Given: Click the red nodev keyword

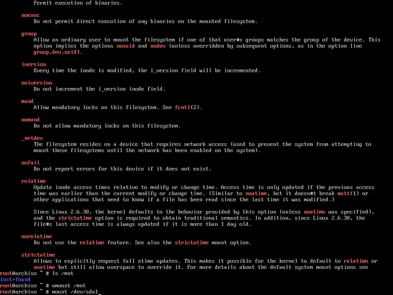Looking at the screenshot, I should pyautogui.click(x=158, y=46).
